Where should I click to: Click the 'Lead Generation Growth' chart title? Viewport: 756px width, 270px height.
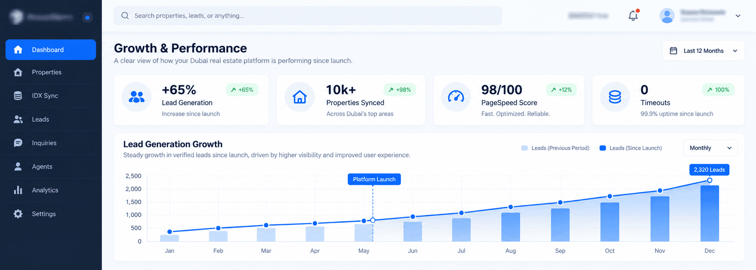[x=173, y=144]
